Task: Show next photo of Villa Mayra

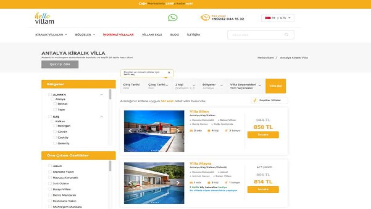Action: 178,183
